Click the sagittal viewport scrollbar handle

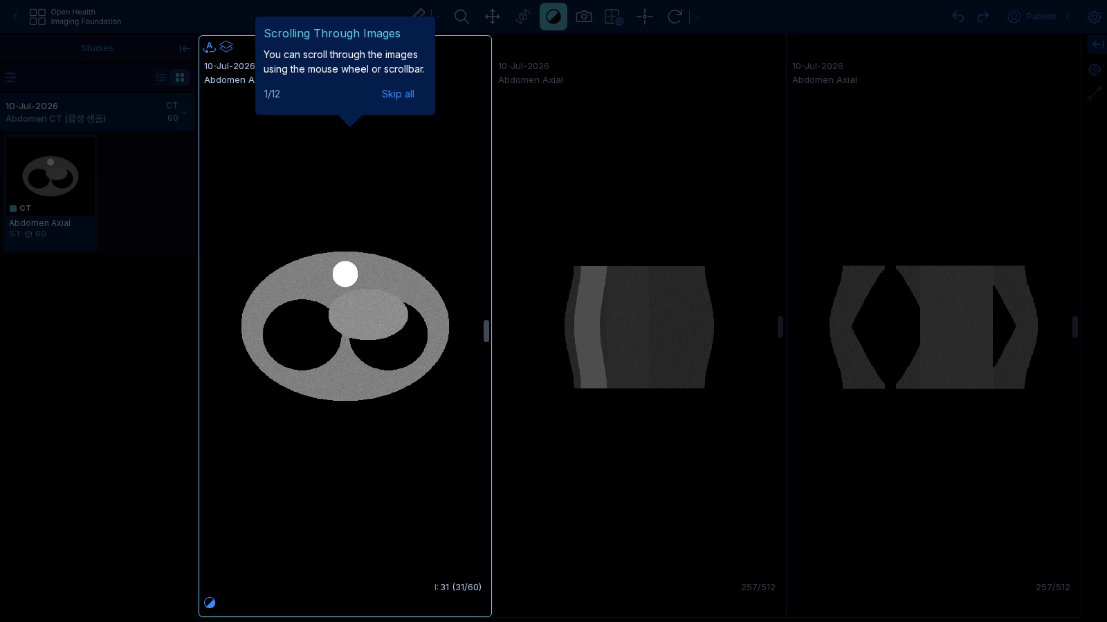click(x=780, y=327)
